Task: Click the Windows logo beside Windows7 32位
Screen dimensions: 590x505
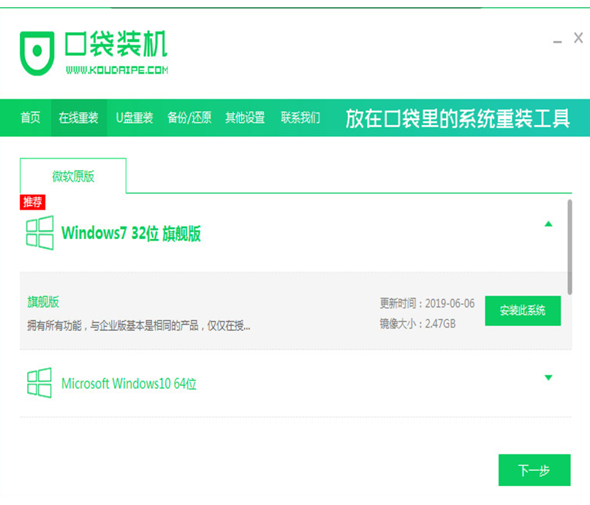Action: pos(39,232)
